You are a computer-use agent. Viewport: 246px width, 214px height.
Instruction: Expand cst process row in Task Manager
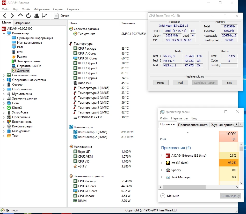pos(162,163)
